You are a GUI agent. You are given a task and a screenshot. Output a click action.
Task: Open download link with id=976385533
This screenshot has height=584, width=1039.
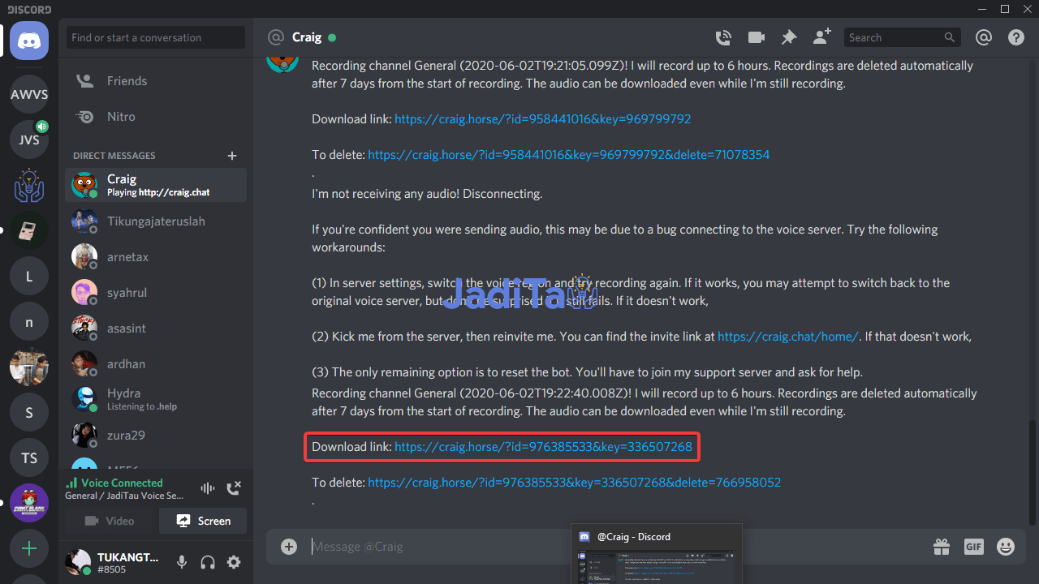[543, 446]
